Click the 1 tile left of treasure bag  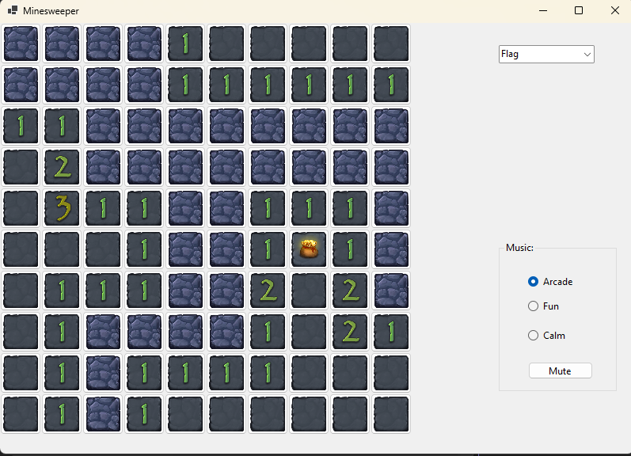[x=268, y=249]
